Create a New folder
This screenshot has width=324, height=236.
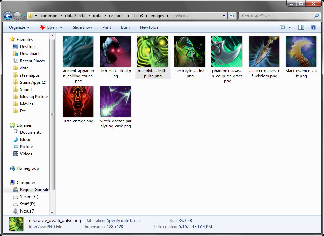[x=150, y=27]
